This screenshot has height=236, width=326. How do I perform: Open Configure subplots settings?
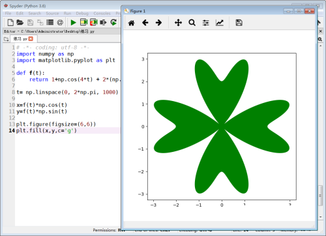point(205,23)
